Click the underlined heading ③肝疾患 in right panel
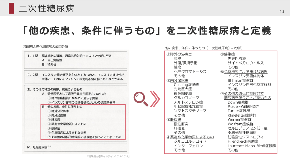The image size is (290, 163). coord(174,119)
